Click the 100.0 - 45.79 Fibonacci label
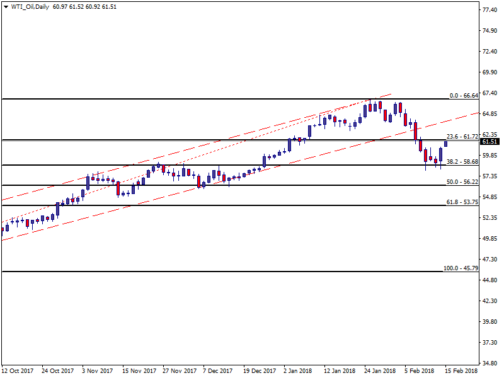The width and height of the screenshot is (504, 378). click(461, 268)
